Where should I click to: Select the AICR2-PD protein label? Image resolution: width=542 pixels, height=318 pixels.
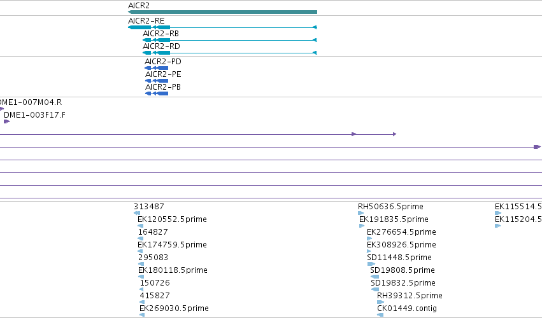tap(163, 62)
